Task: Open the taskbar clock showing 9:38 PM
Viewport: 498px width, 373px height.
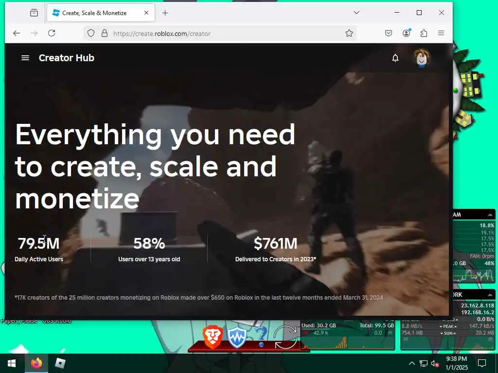Action: [x=456, y=363]
